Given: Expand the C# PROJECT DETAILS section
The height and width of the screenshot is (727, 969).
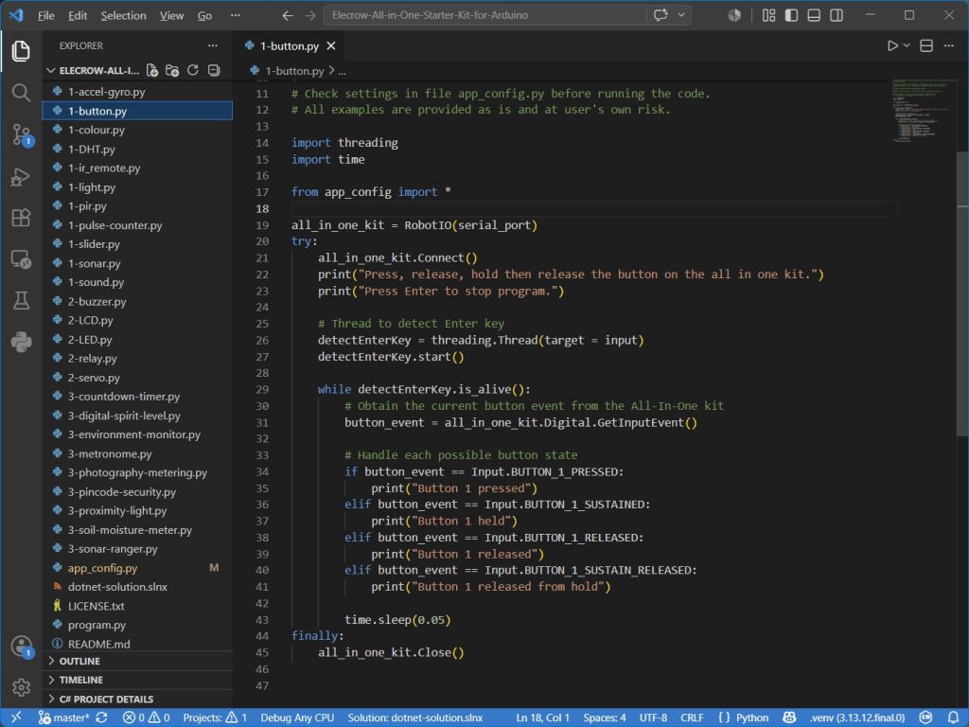Looking at the screenshot, I should coord(138,700).
